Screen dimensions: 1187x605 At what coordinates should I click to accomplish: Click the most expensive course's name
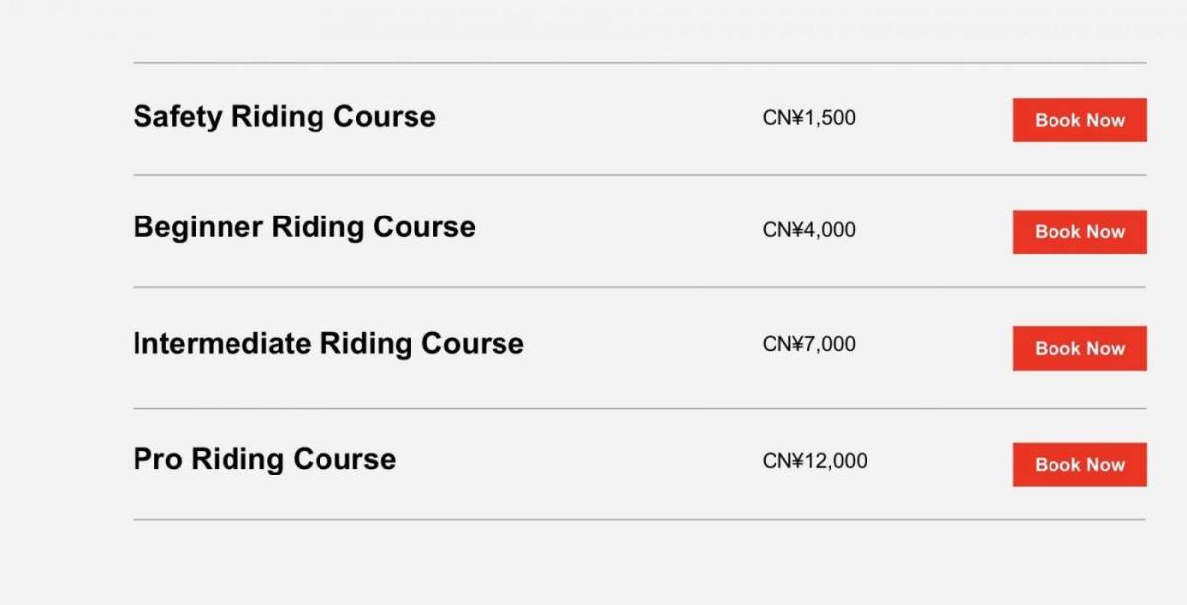pos(264,459)
